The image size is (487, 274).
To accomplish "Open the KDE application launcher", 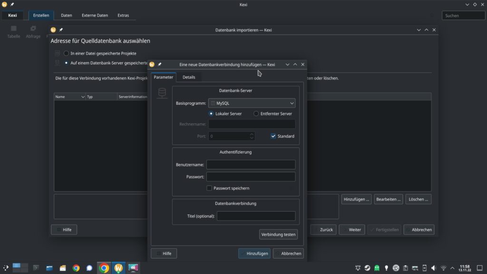I will coord(6,268).
